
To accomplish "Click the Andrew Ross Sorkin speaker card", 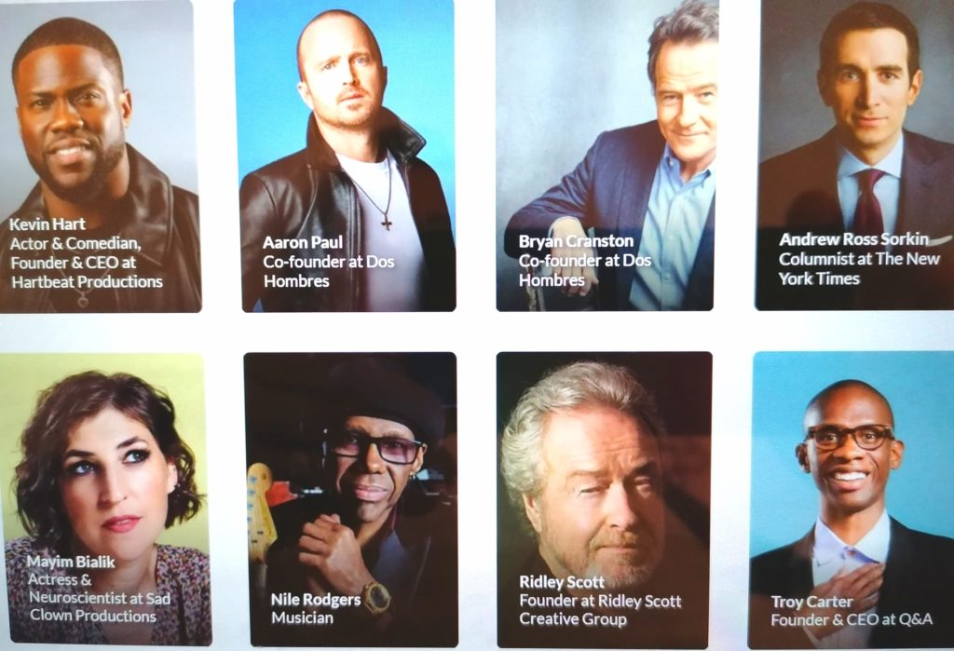I will pos(854,156).
